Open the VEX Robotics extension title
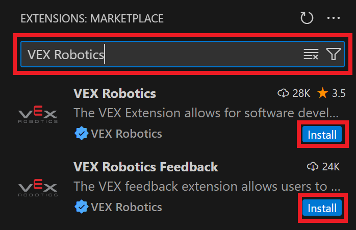356x230 pixels. click(x=115, y=93)
